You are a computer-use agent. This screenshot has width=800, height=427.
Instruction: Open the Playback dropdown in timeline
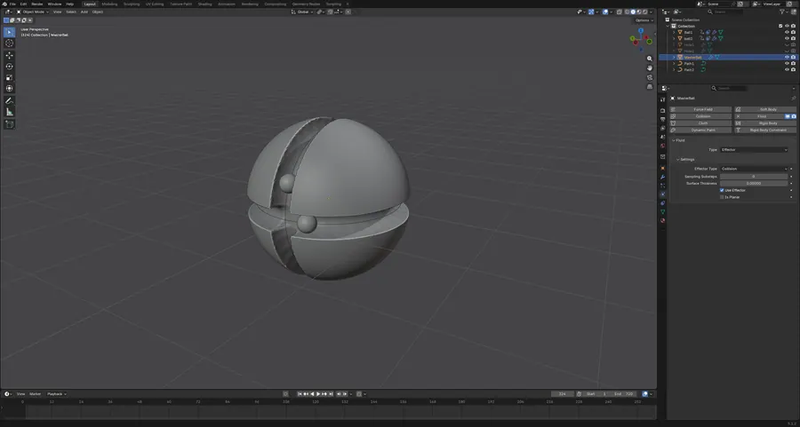point(56,394)
